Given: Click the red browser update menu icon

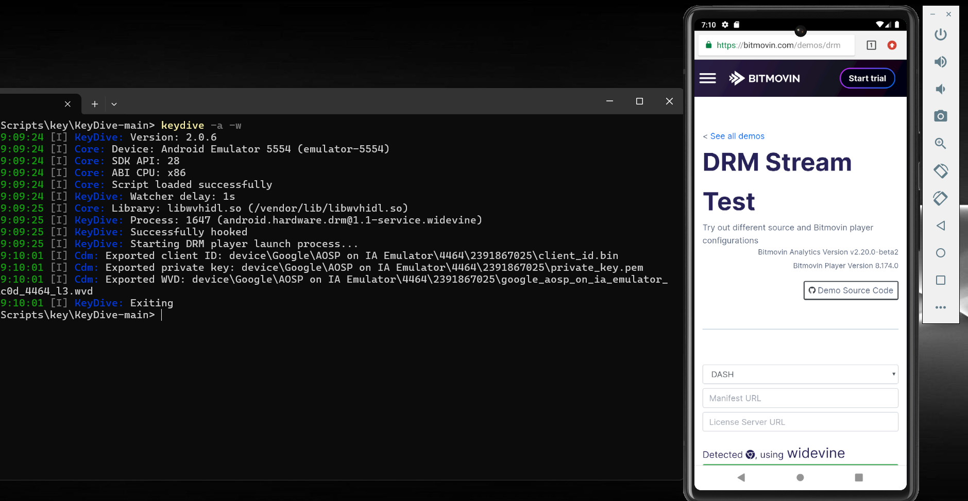Looking at the screenshot, I should [892, 45].
